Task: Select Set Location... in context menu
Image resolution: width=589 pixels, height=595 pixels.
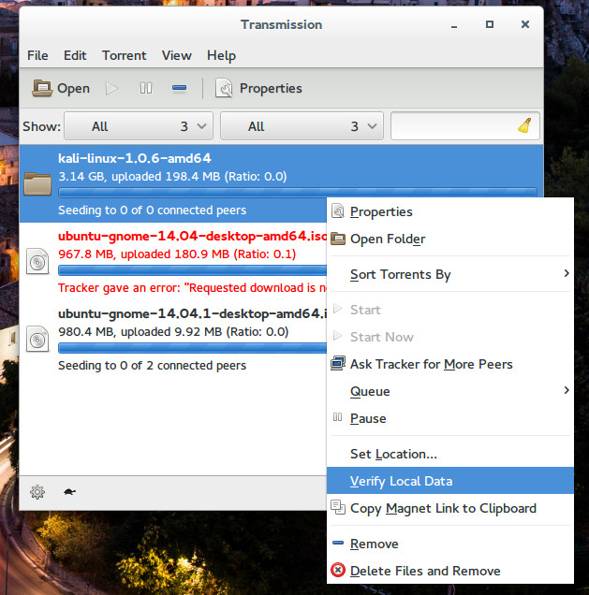Action: [x=450, y=454]
